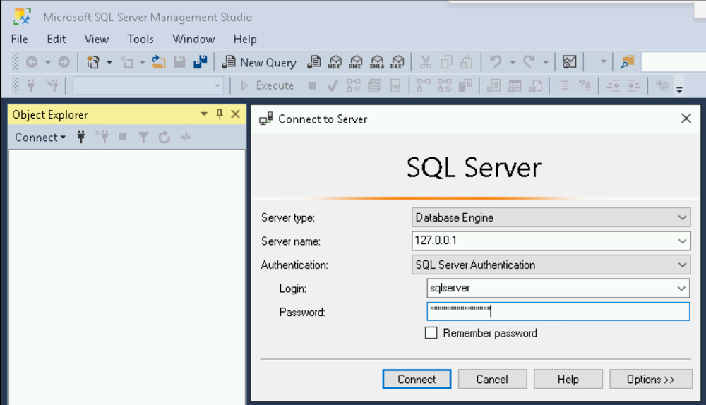706x405 pixels.
Task: Click Object Explorer Activity Monitor pulse icon
Action: point(185,137)
